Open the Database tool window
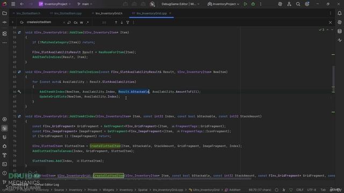The height and width of the screenshot is (193, 344). tap(340, 31)
